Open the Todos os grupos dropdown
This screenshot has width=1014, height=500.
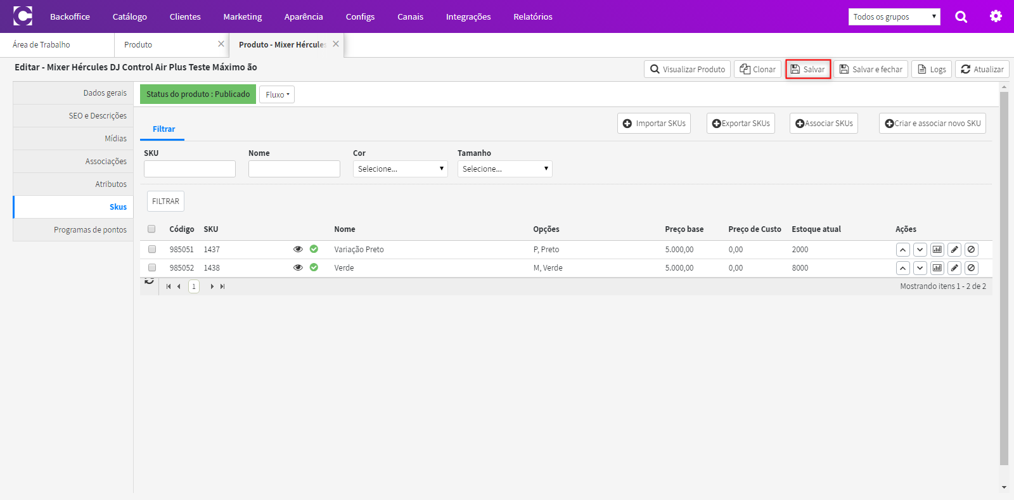(894, 16)
